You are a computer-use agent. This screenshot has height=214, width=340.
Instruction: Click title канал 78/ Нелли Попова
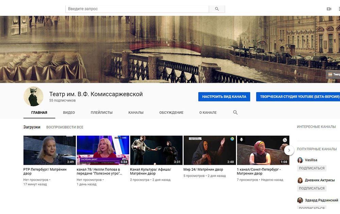click(99, 171)
